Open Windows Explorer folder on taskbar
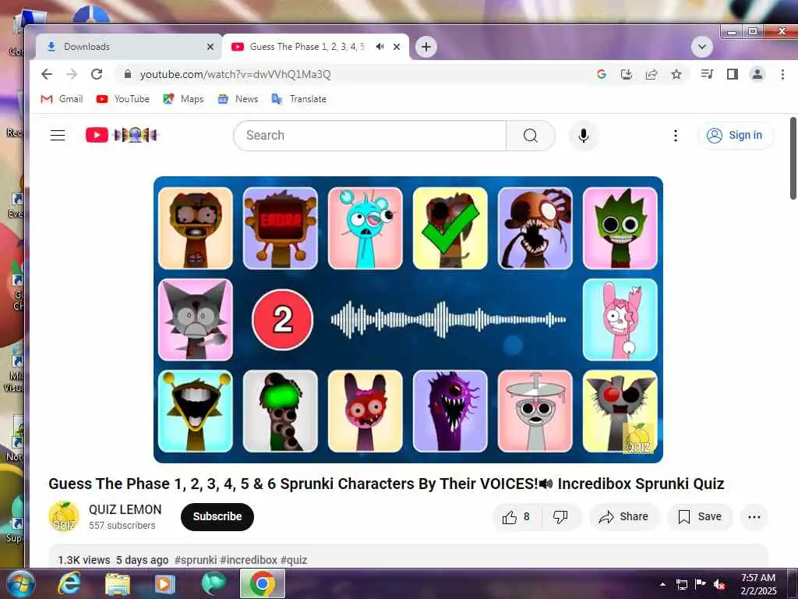798x599 pixels. 118,583
